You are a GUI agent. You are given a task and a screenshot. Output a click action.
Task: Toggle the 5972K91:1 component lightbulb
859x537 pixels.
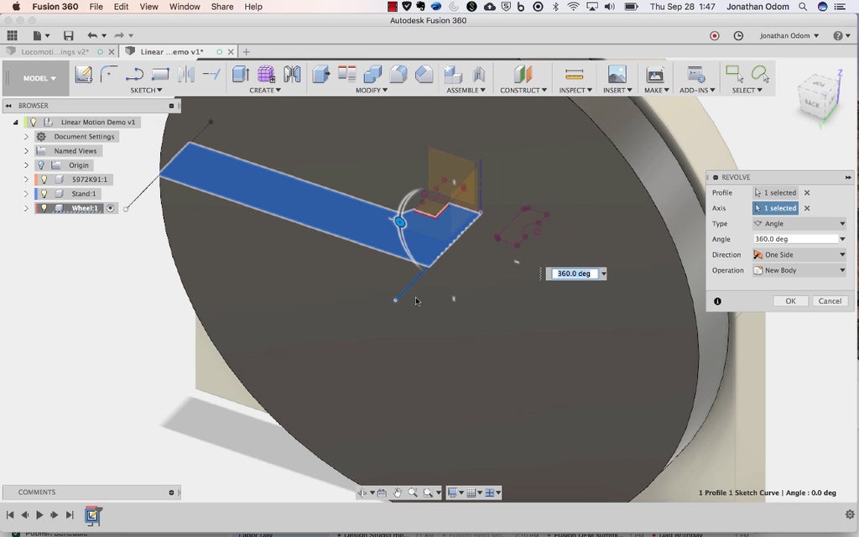[44, 180]
